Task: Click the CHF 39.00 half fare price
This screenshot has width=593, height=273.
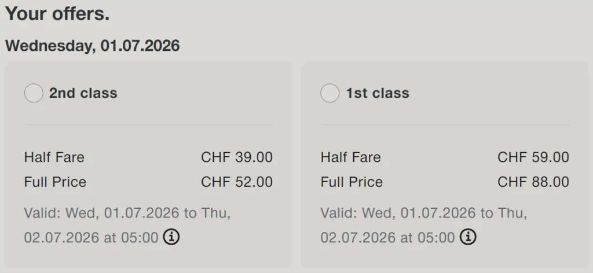Action: [236, 157]
